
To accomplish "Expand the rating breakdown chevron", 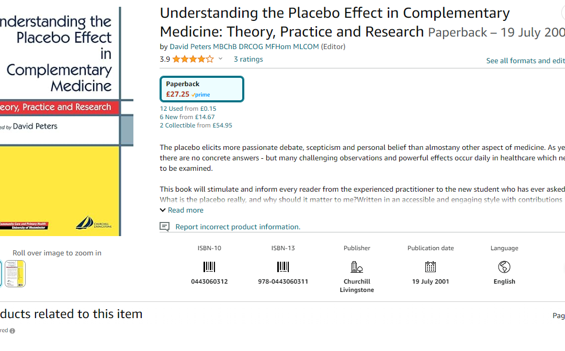I will click(221, 58).
